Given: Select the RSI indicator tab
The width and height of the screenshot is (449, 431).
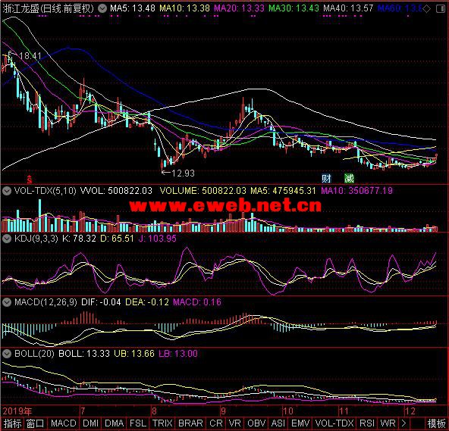Looking at the screenshot, I should pyautogui.click(x=367, y=423).
